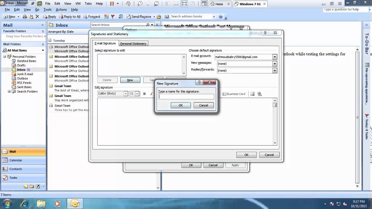Click the Search address books field
Screen dimensions: 372x209
191,17
